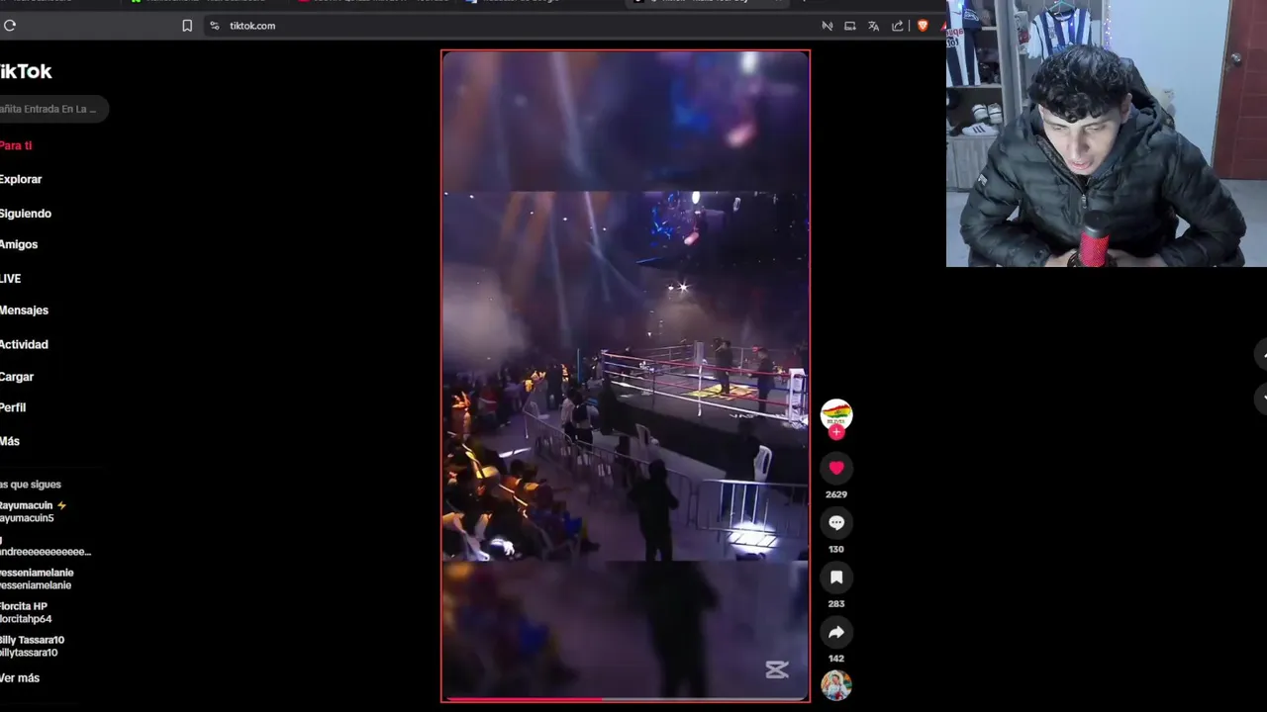Viewport: 1267px width, 712px height.
Task: Click the 130 comments count
Action: click(836, 549)
